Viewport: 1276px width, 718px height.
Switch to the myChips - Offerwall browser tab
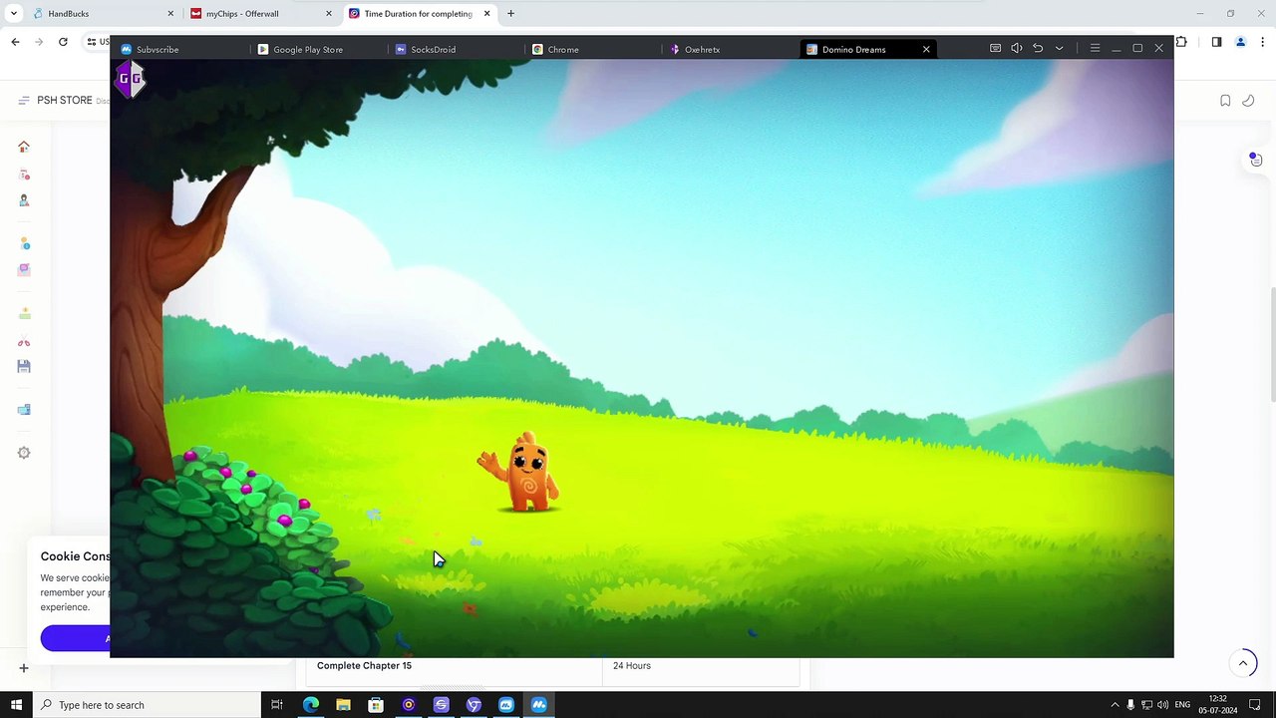[242, 14]
